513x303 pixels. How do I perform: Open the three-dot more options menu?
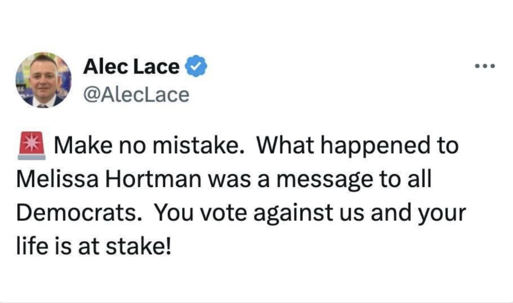(484, 66)
